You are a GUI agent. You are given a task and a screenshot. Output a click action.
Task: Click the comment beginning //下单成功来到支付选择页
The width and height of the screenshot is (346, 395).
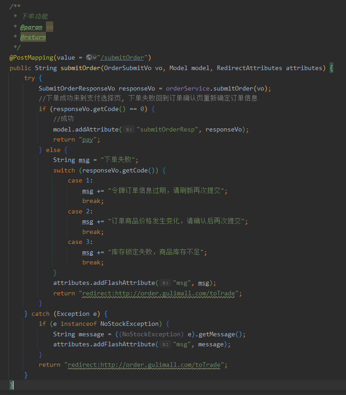point(148,98)
